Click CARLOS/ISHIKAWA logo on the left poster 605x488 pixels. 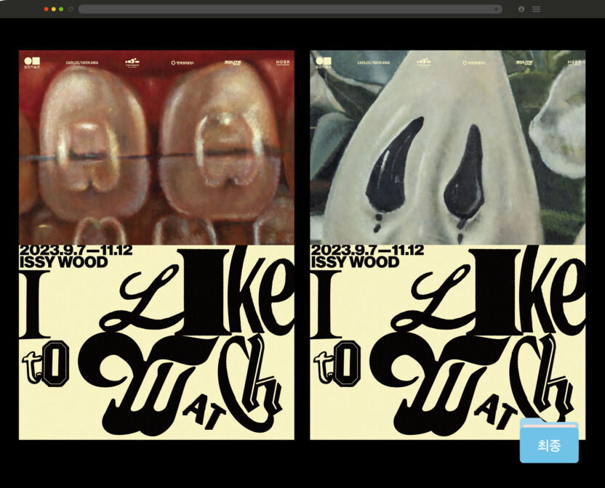(81, 63)
